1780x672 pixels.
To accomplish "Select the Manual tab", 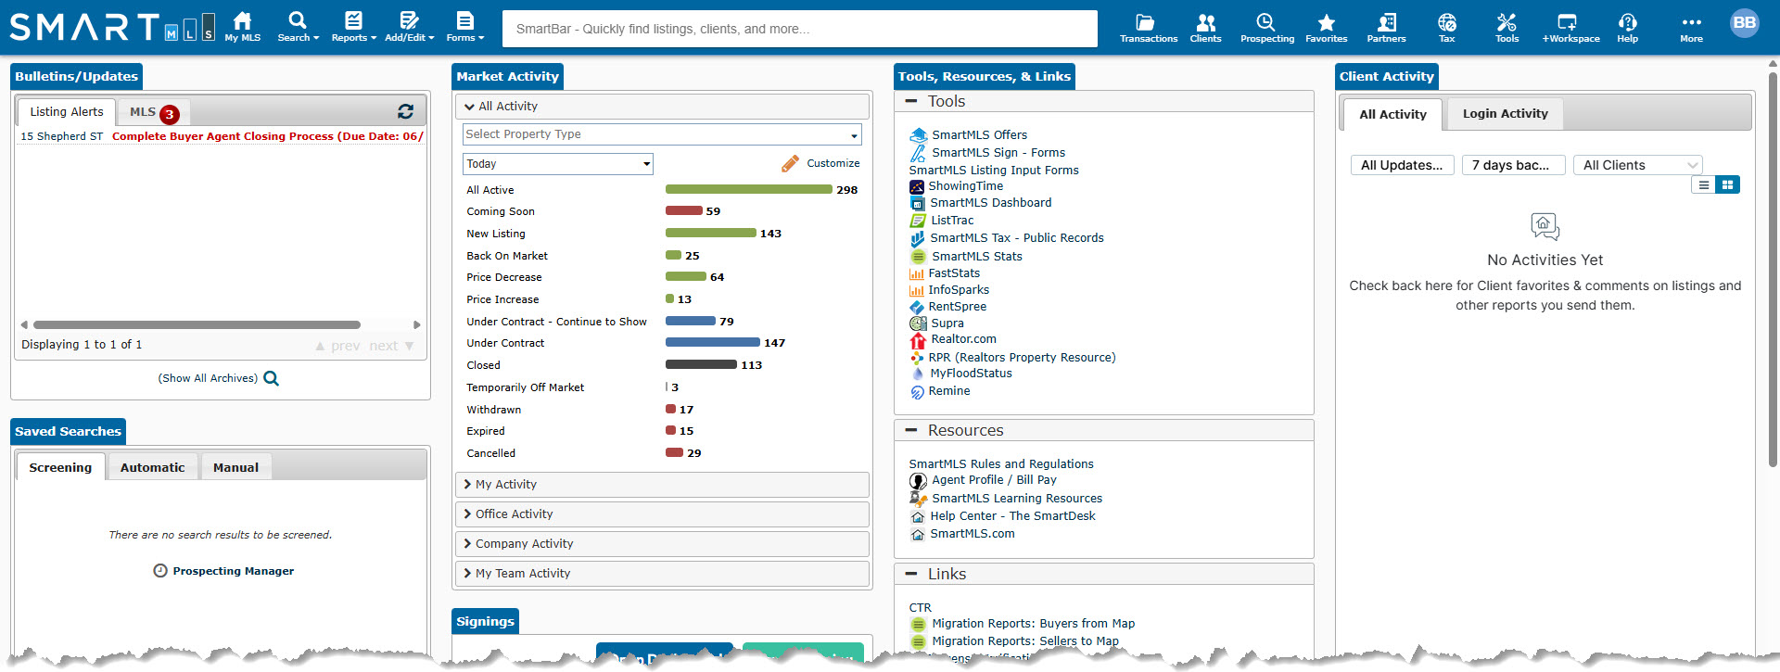I will pos(236,467).
